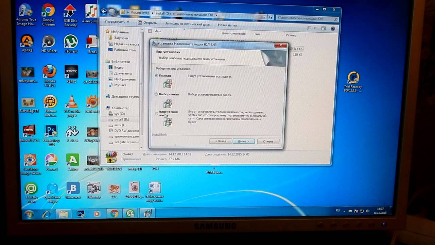Click the XBMC desktop icon

coord(71,75)
